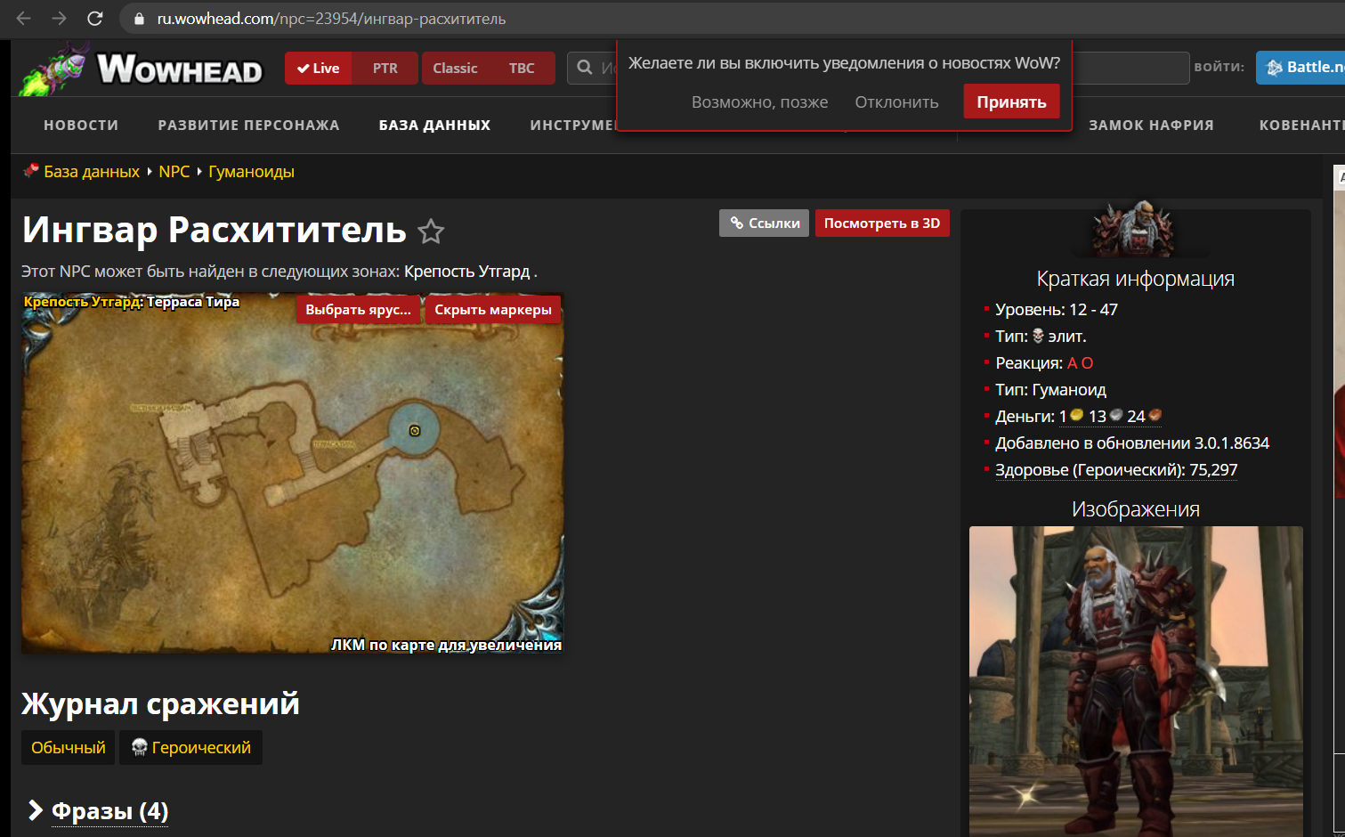Switch to the Classic site version
This screenshot has height=837, width=1345.
(x=455, y=69)
